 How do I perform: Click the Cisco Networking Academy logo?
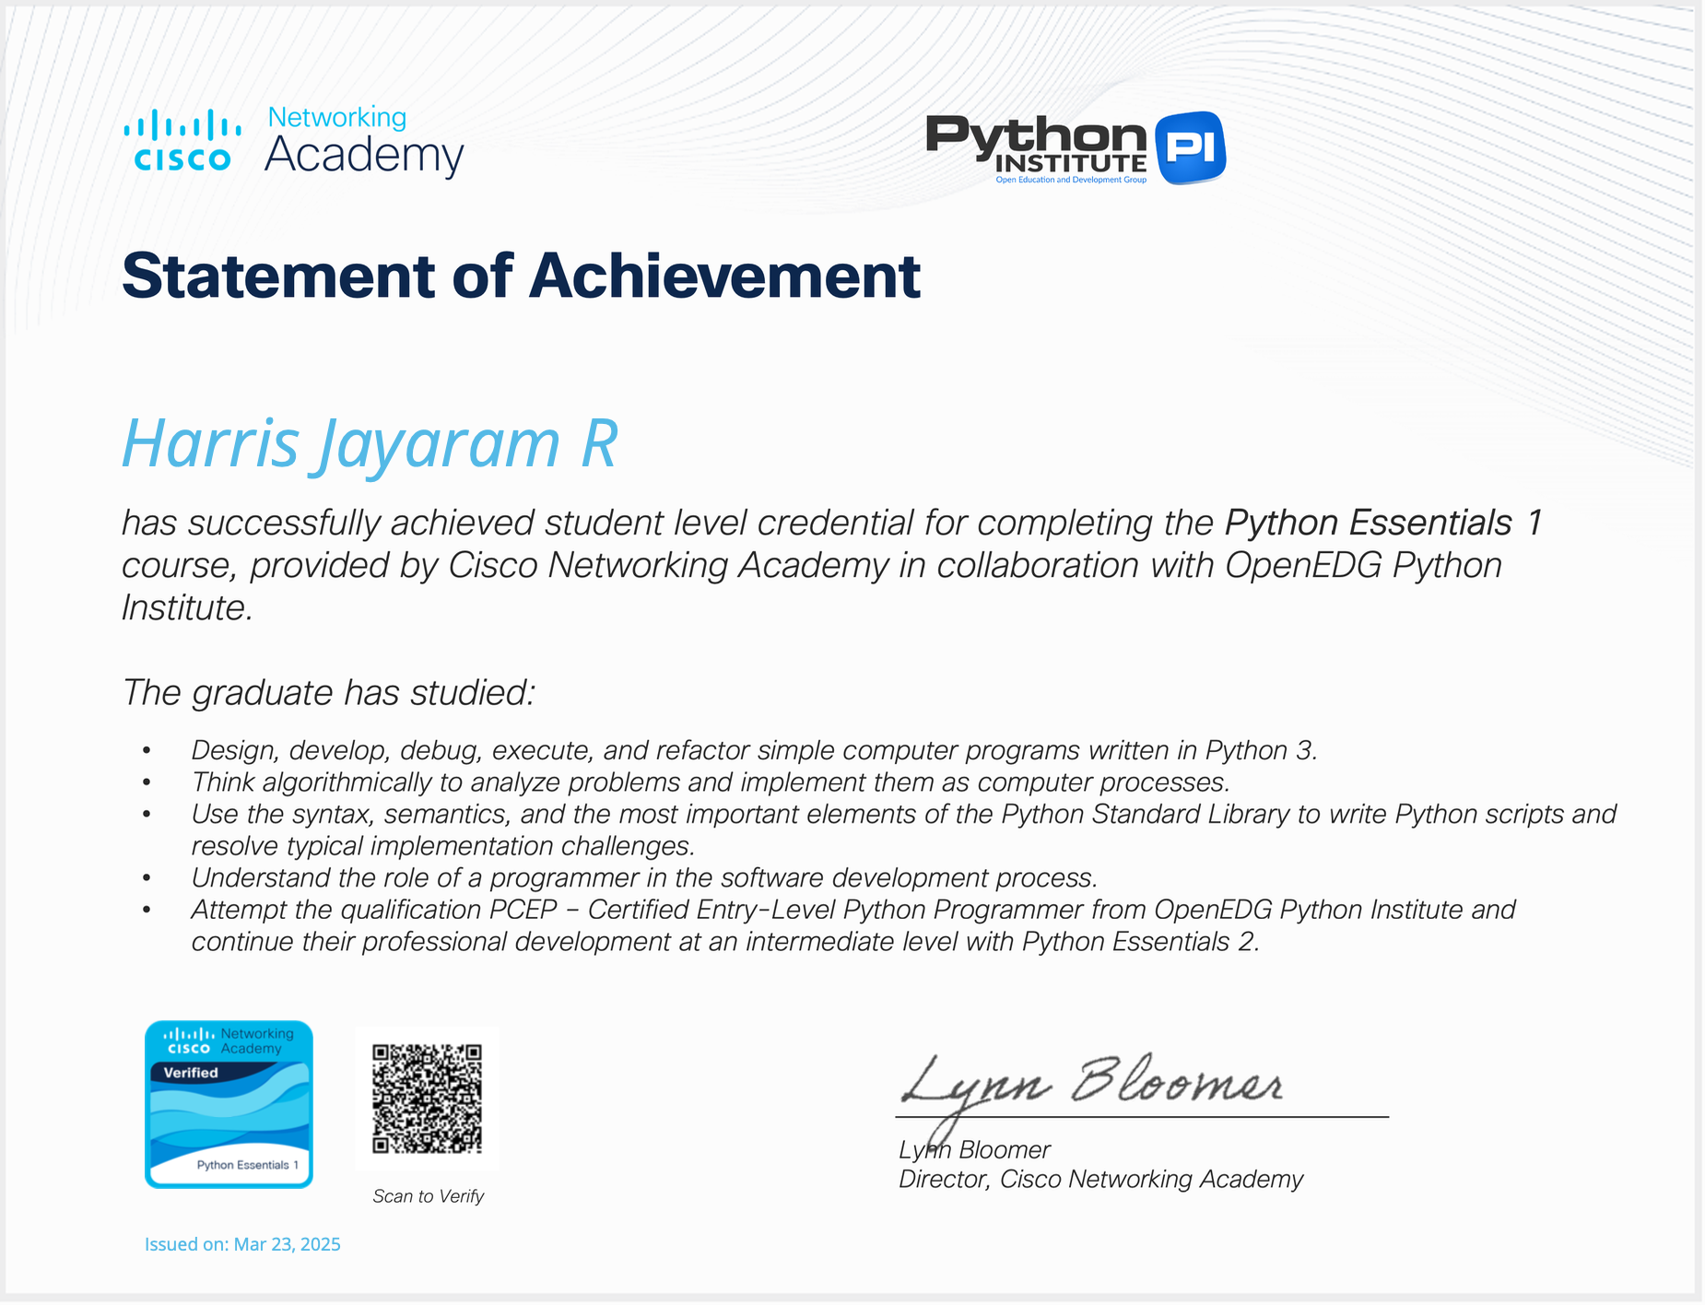point(293,142)
